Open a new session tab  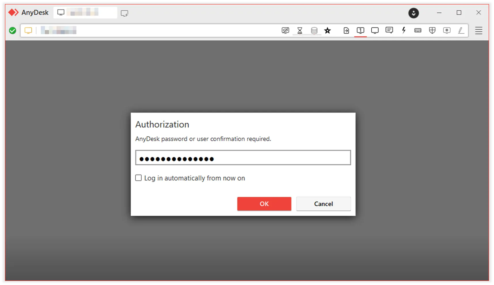[124, 13]
